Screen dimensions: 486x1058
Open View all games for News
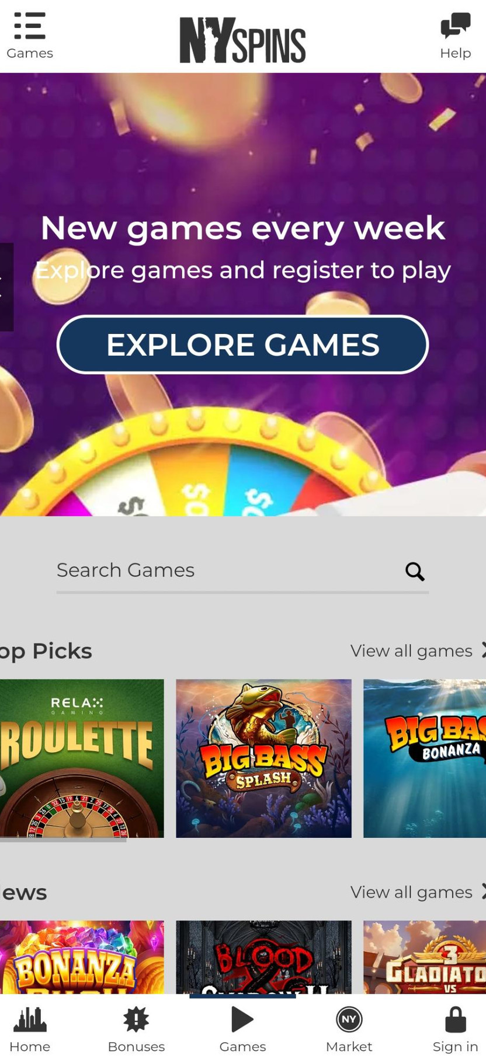pos(411,892)
